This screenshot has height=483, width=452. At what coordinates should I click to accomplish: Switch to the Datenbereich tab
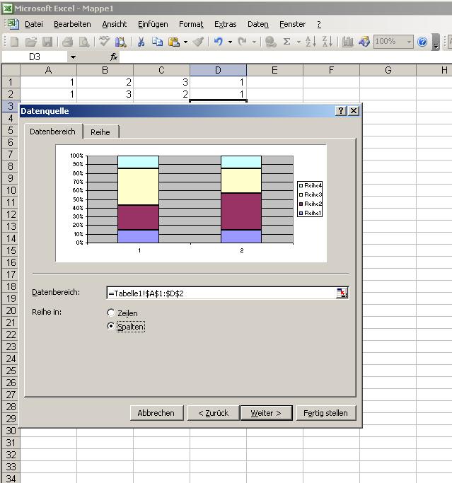click(x=52, y=132)
